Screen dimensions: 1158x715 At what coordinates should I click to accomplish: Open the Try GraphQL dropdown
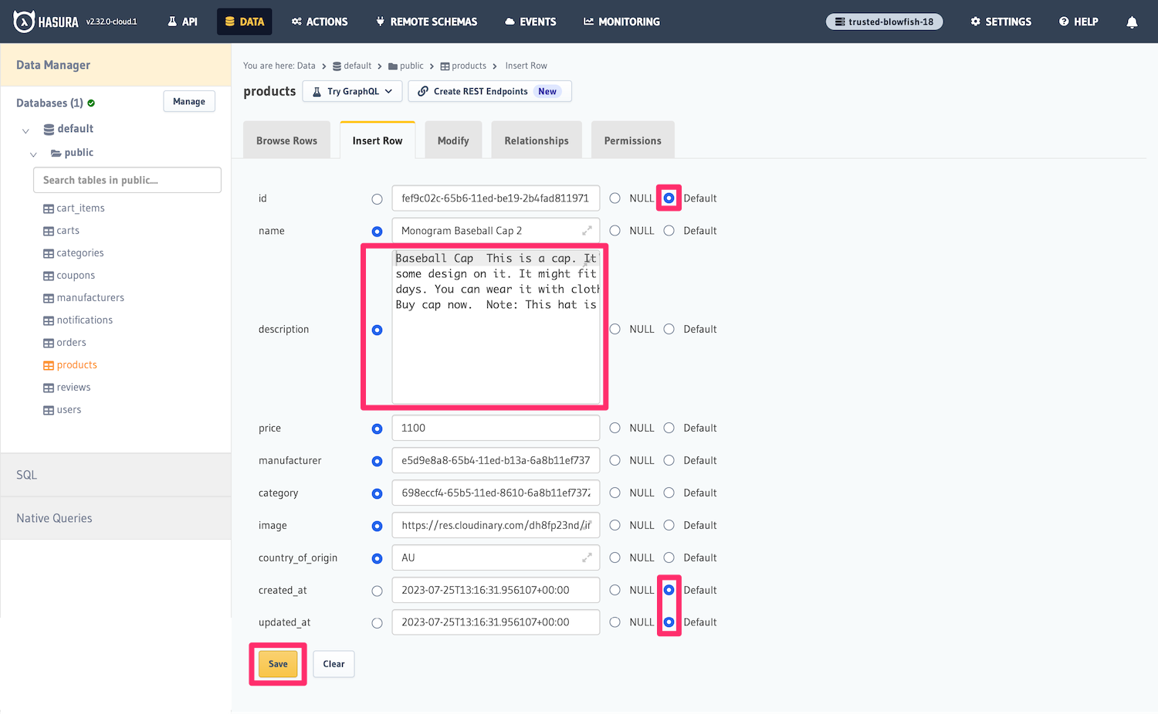click(352, 91)
